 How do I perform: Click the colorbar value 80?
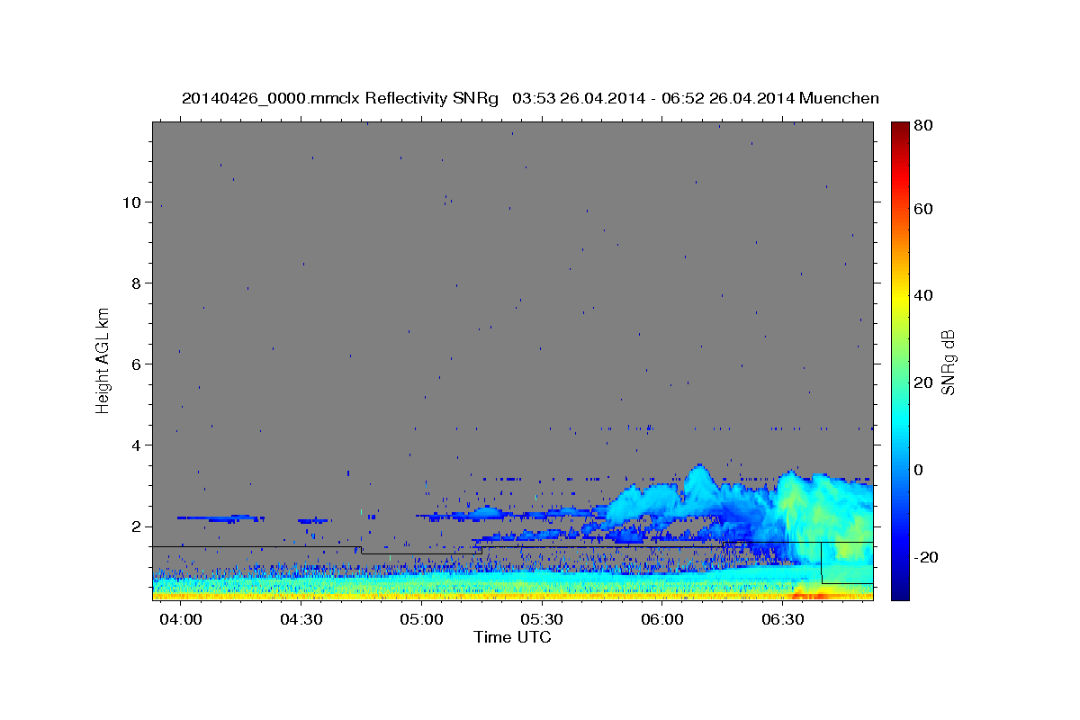(x=922, y=126)
